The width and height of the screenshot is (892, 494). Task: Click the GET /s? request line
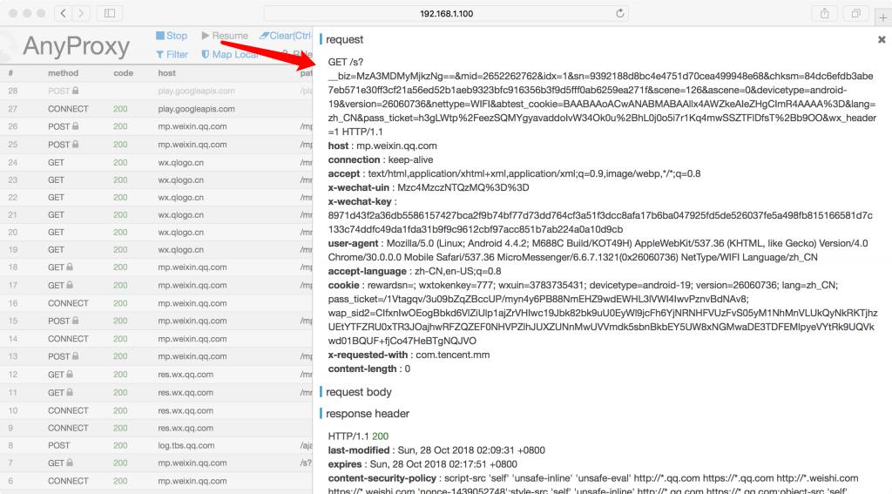(345, 62)
